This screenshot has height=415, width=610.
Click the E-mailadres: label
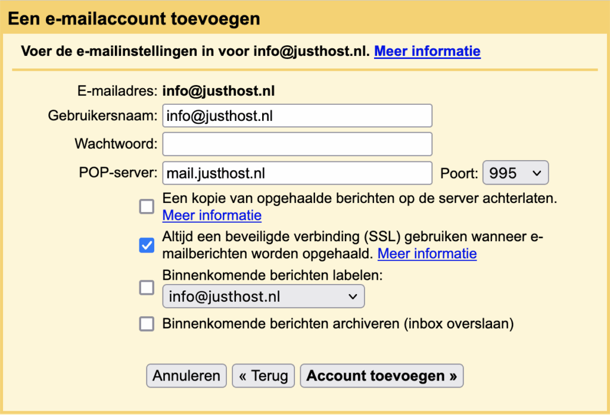pyautogui.click(x=117, y=91)
